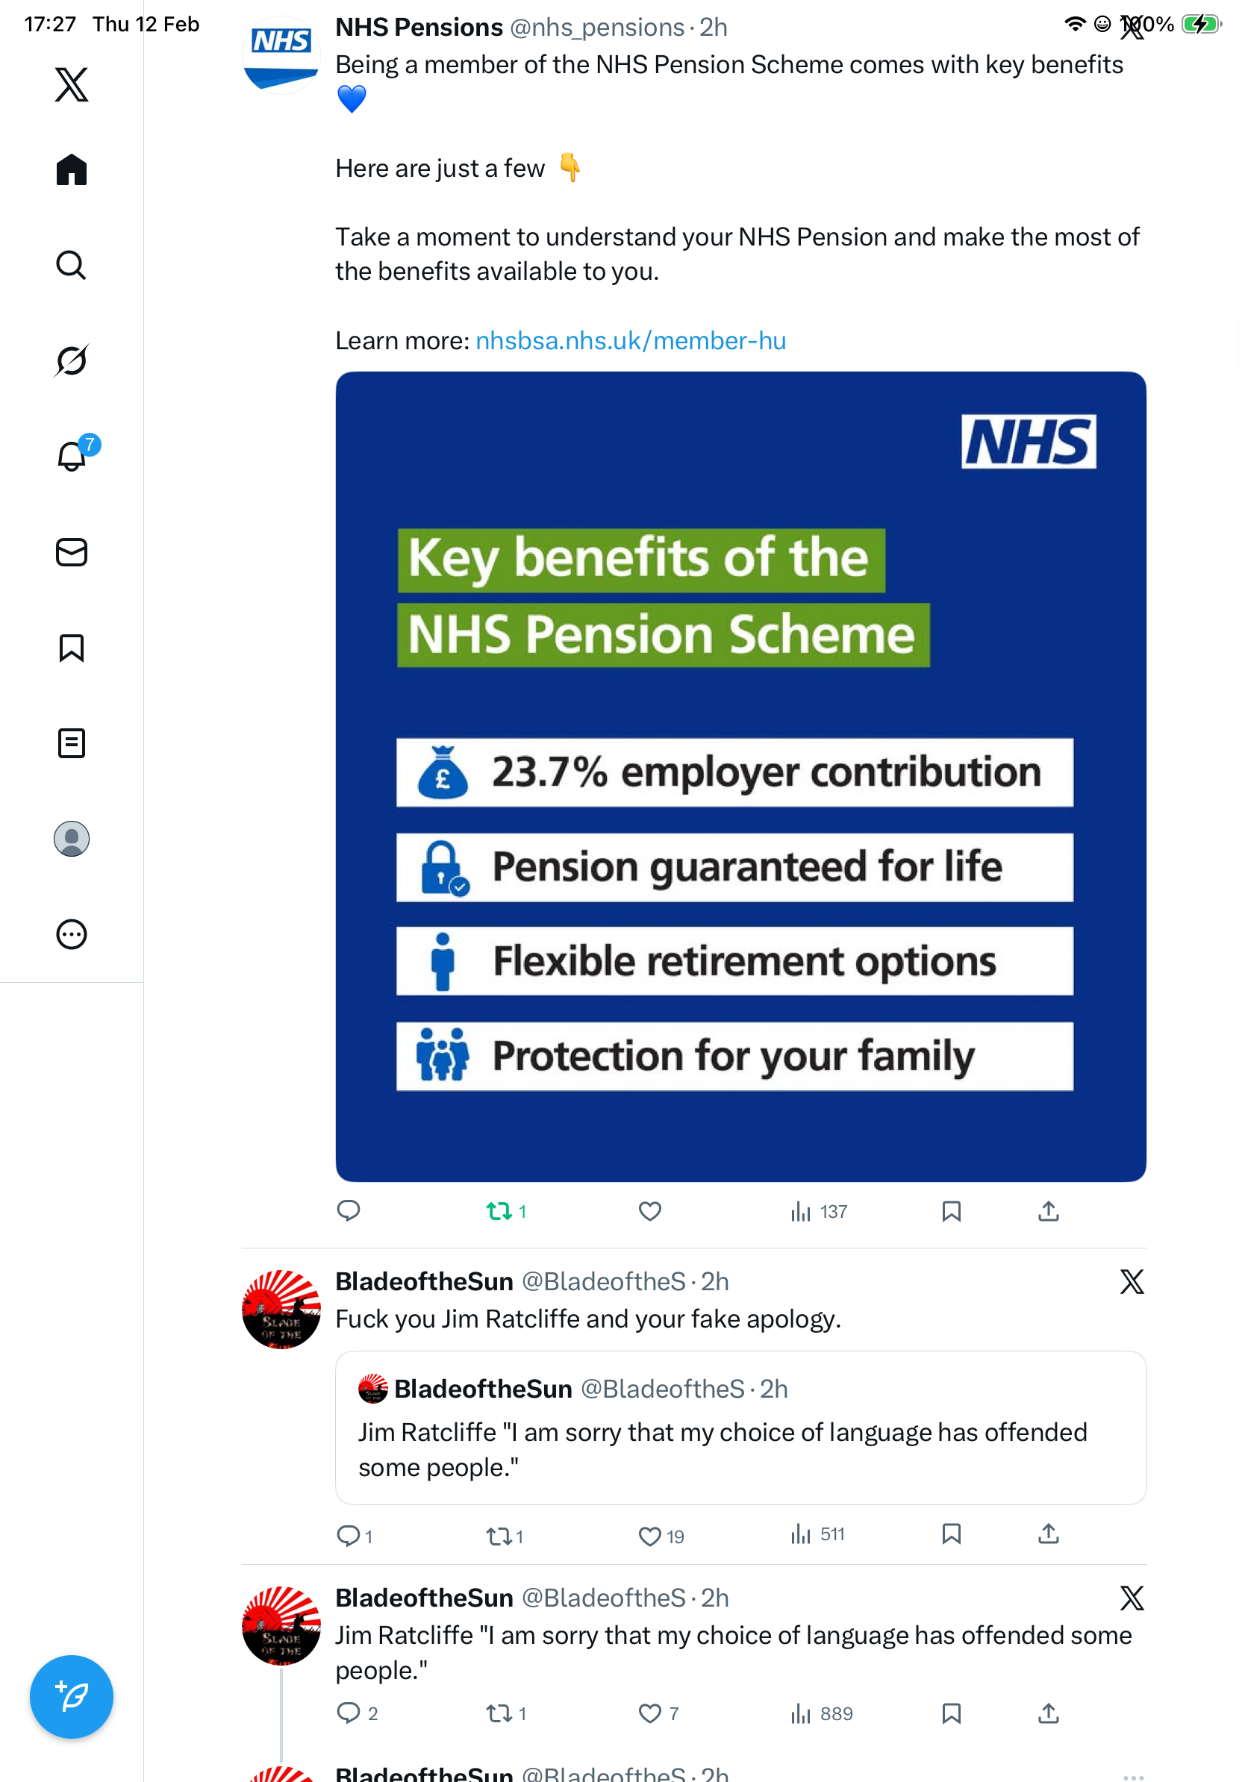Open profile avatar in sidebar
The image size is (1245, 1782).
pyautogui.click(x=72, y=838)
